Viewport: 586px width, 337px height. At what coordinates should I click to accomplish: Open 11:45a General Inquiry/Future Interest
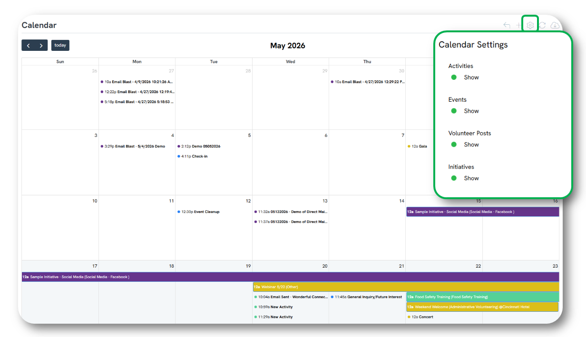[366, 297]
